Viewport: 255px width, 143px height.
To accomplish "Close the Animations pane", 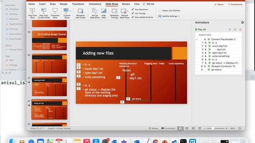I will 243,22.
